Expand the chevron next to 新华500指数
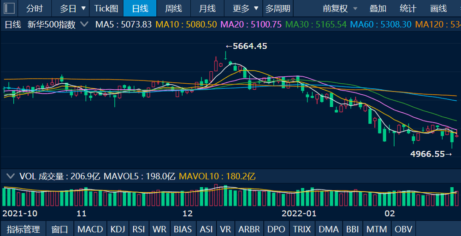Image resolution: width=461 pixels, height=236 pixels. (84, 25)
